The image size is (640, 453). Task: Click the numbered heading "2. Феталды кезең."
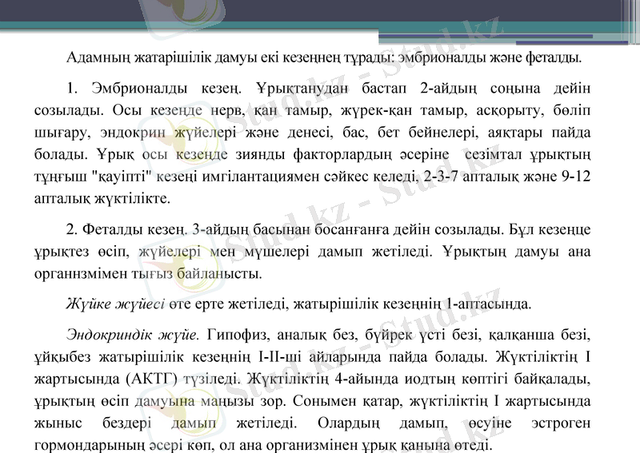126,229
